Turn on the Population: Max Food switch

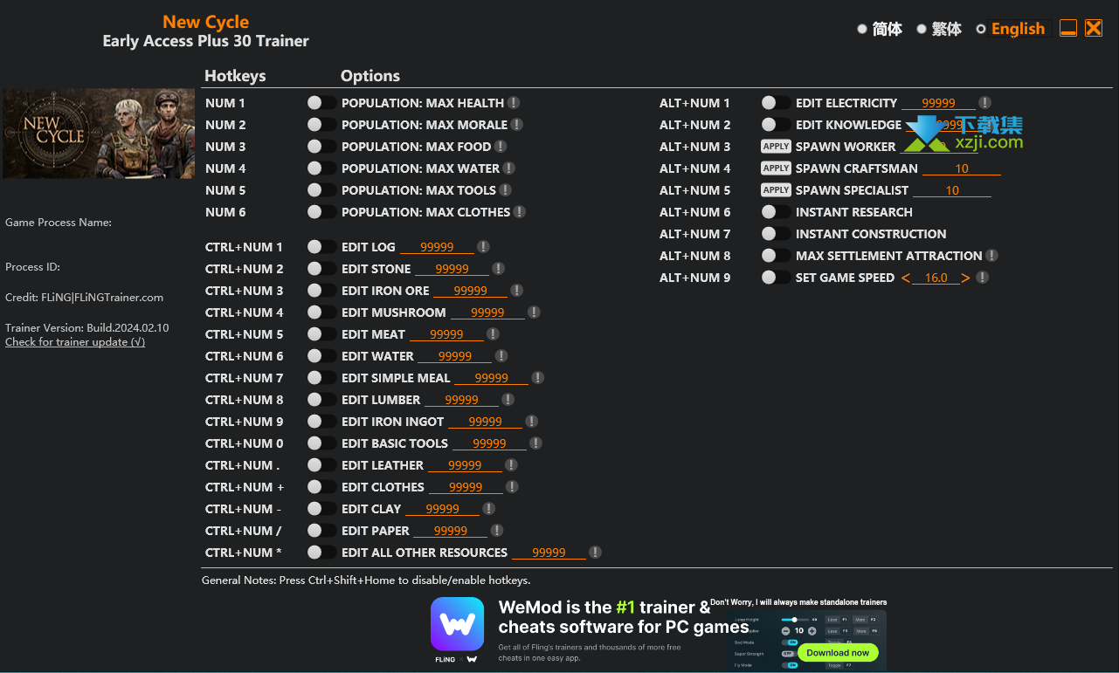tap(321, 147)
